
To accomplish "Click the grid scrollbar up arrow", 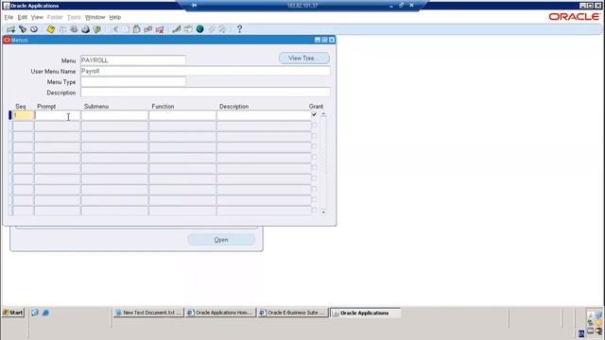I will [323, 114].
